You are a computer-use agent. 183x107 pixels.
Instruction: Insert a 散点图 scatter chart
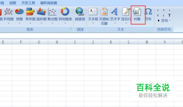pos(52,16)
